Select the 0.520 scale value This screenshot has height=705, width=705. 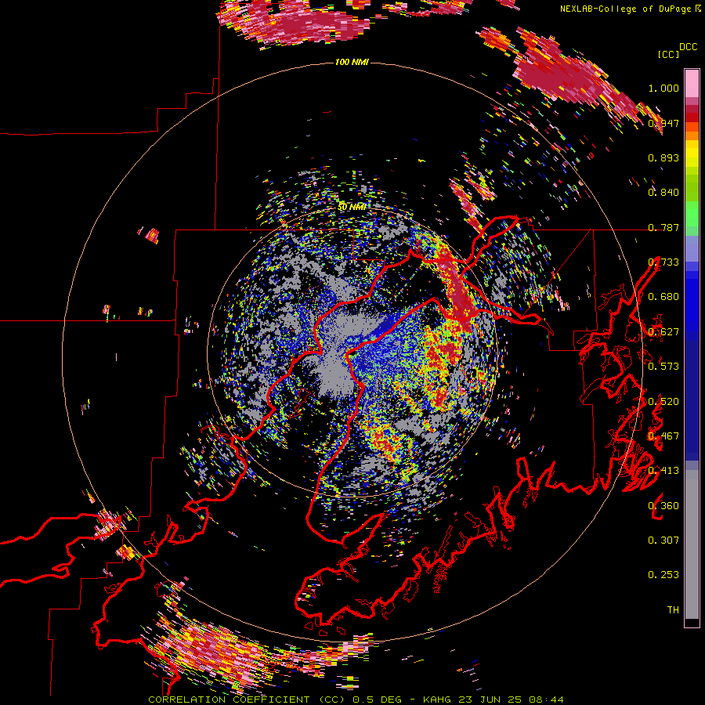point(663,402)
